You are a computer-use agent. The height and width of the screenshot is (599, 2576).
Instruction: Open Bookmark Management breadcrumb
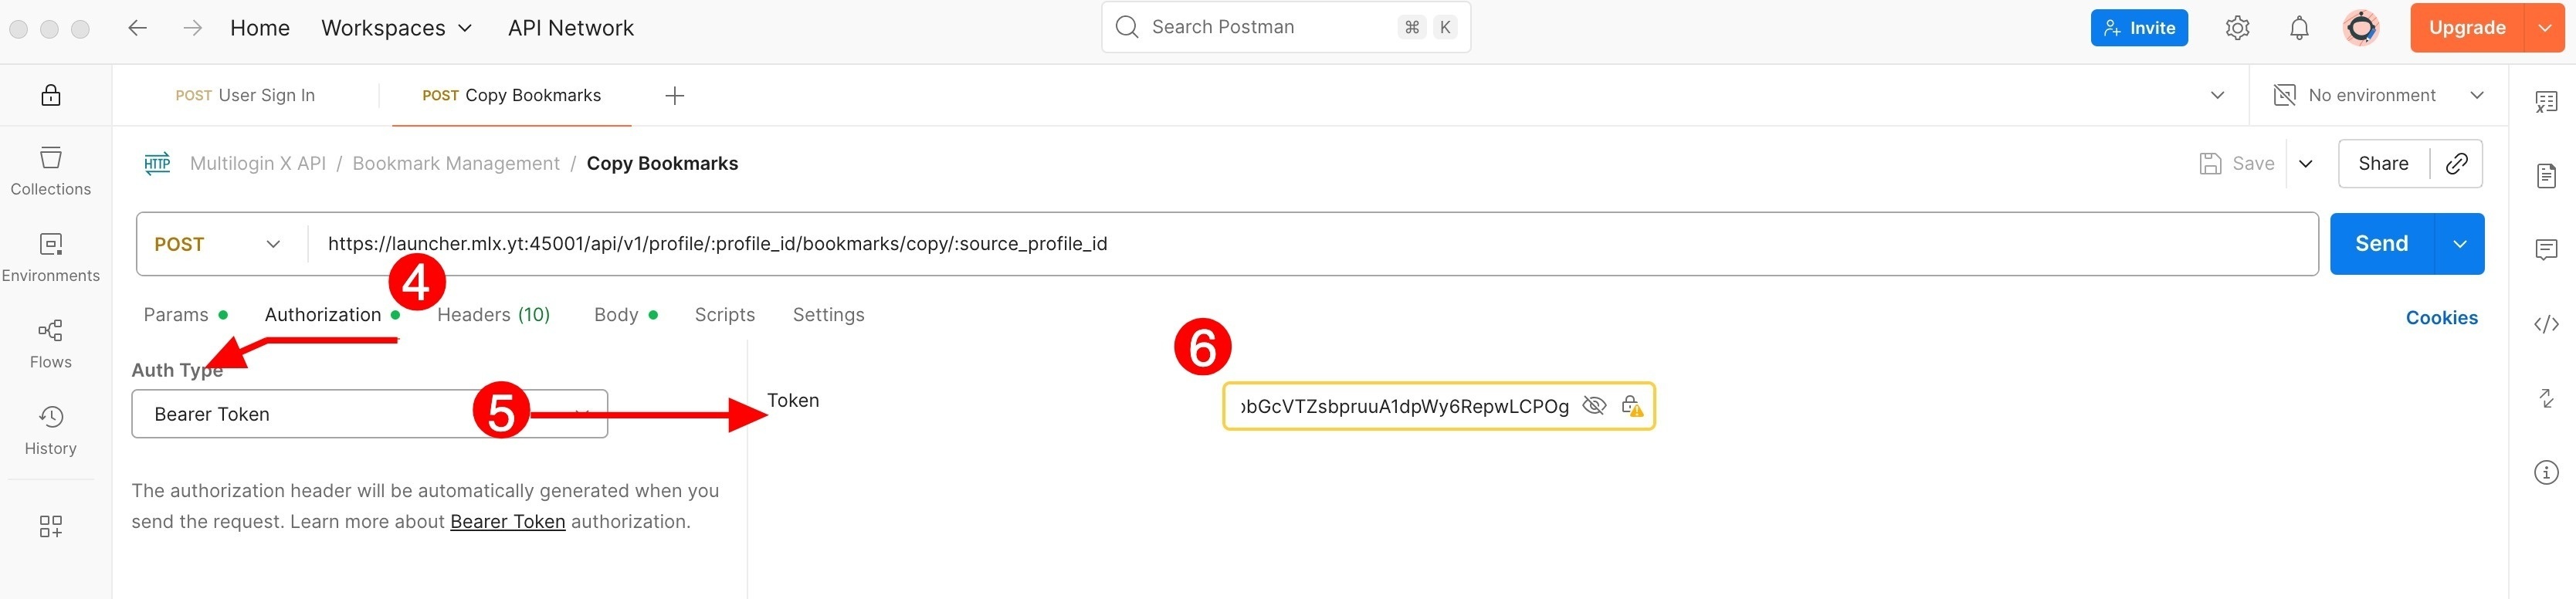(456, 164)
